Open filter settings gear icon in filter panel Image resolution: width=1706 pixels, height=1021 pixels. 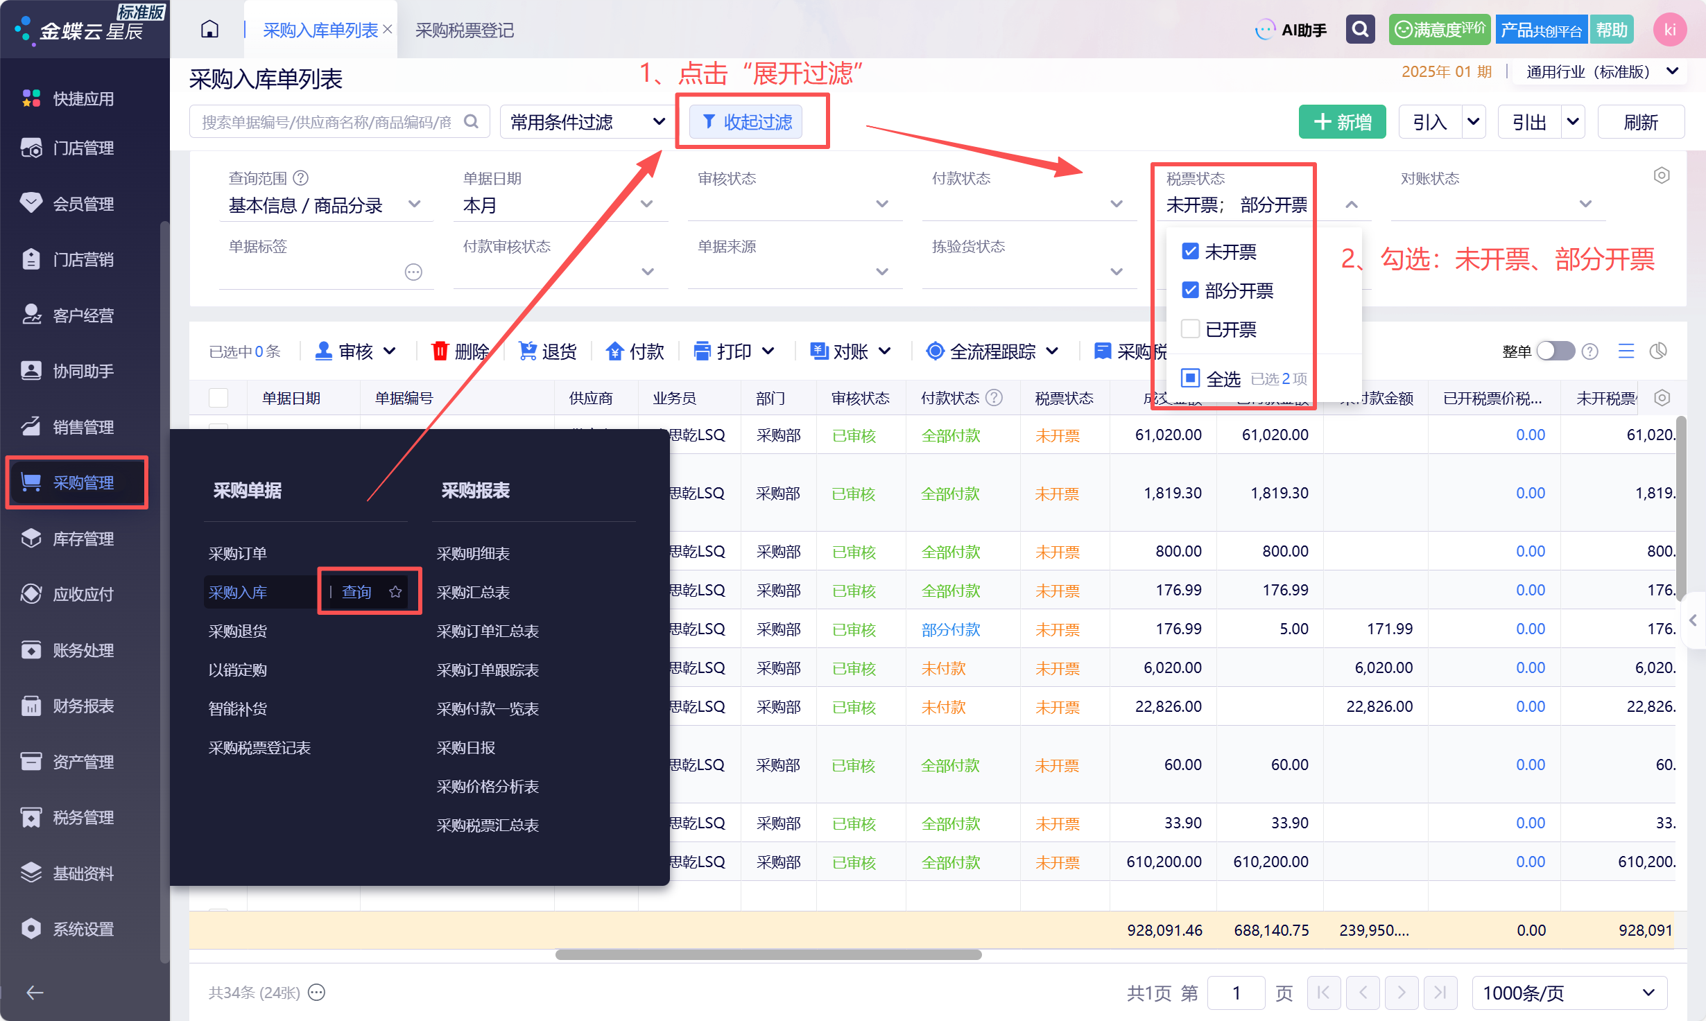[x=1661, y=175]
